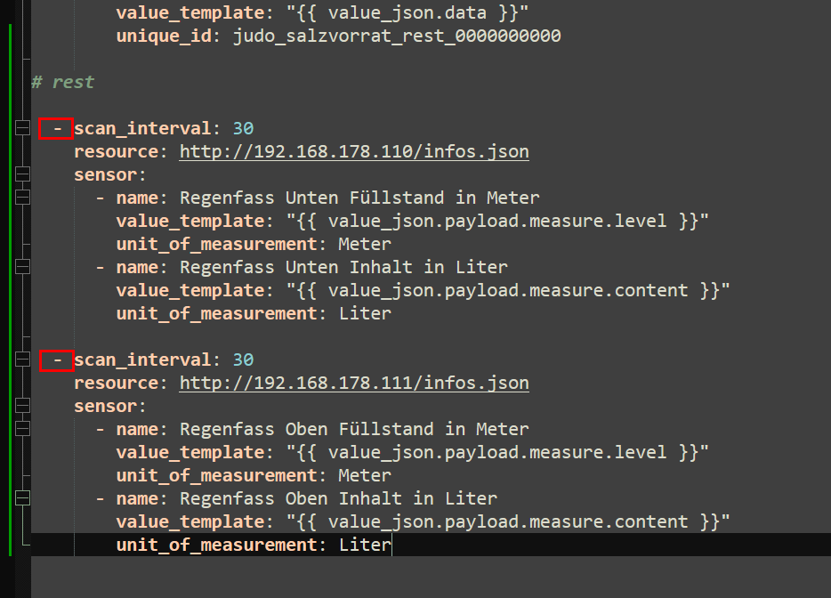
Task: Open the 192.168.178.110 infos.json link
Action: point(354,151)
